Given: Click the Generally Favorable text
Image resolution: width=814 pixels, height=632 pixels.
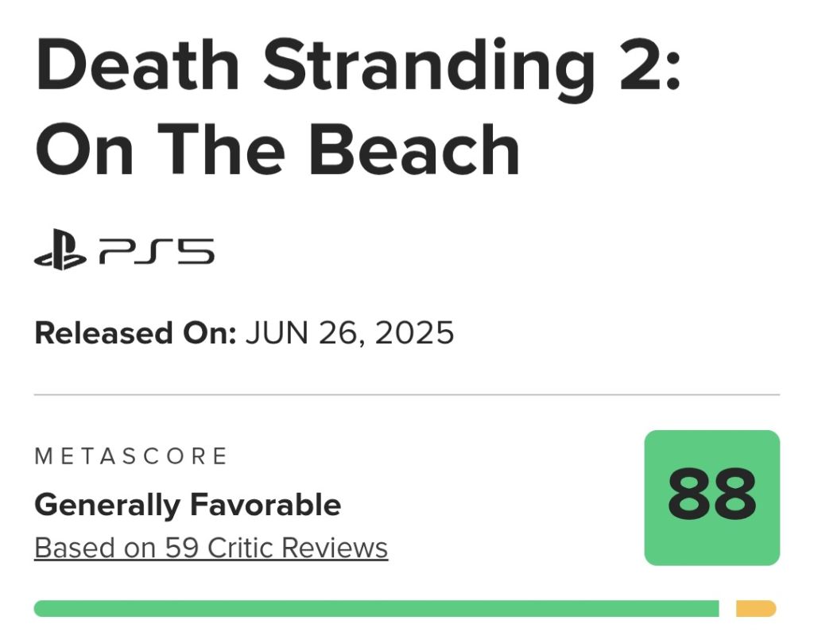Looking at the screenshot, I should tap(188, 505).
